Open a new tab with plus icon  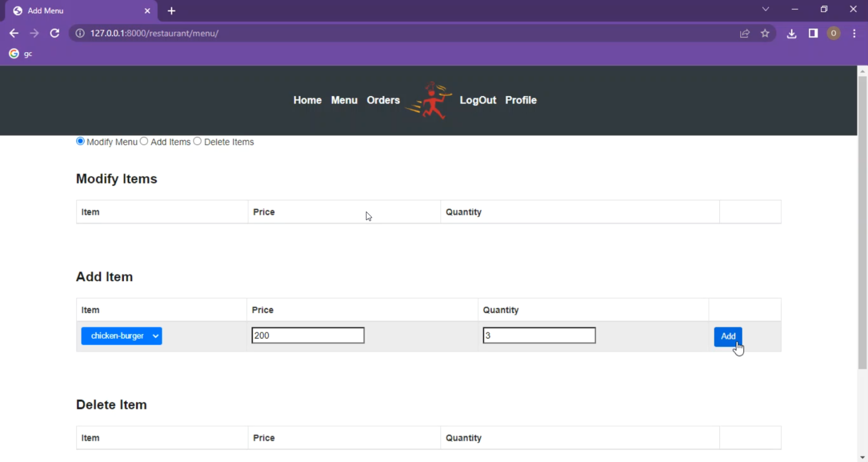click(x=171, y=11)
